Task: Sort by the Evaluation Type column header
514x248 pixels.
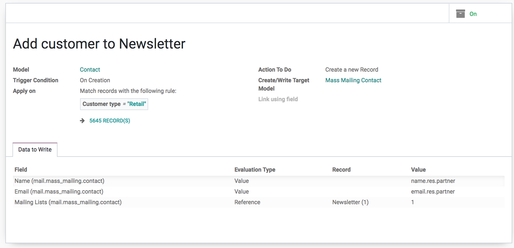Action: tap(255, 170)
